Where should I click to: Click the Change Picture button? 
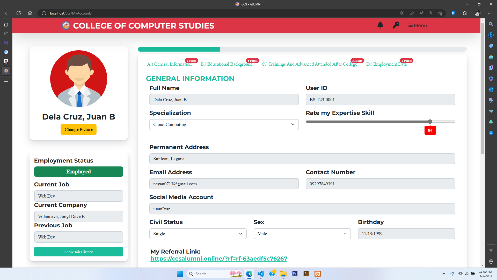click(x=78, y=129)
